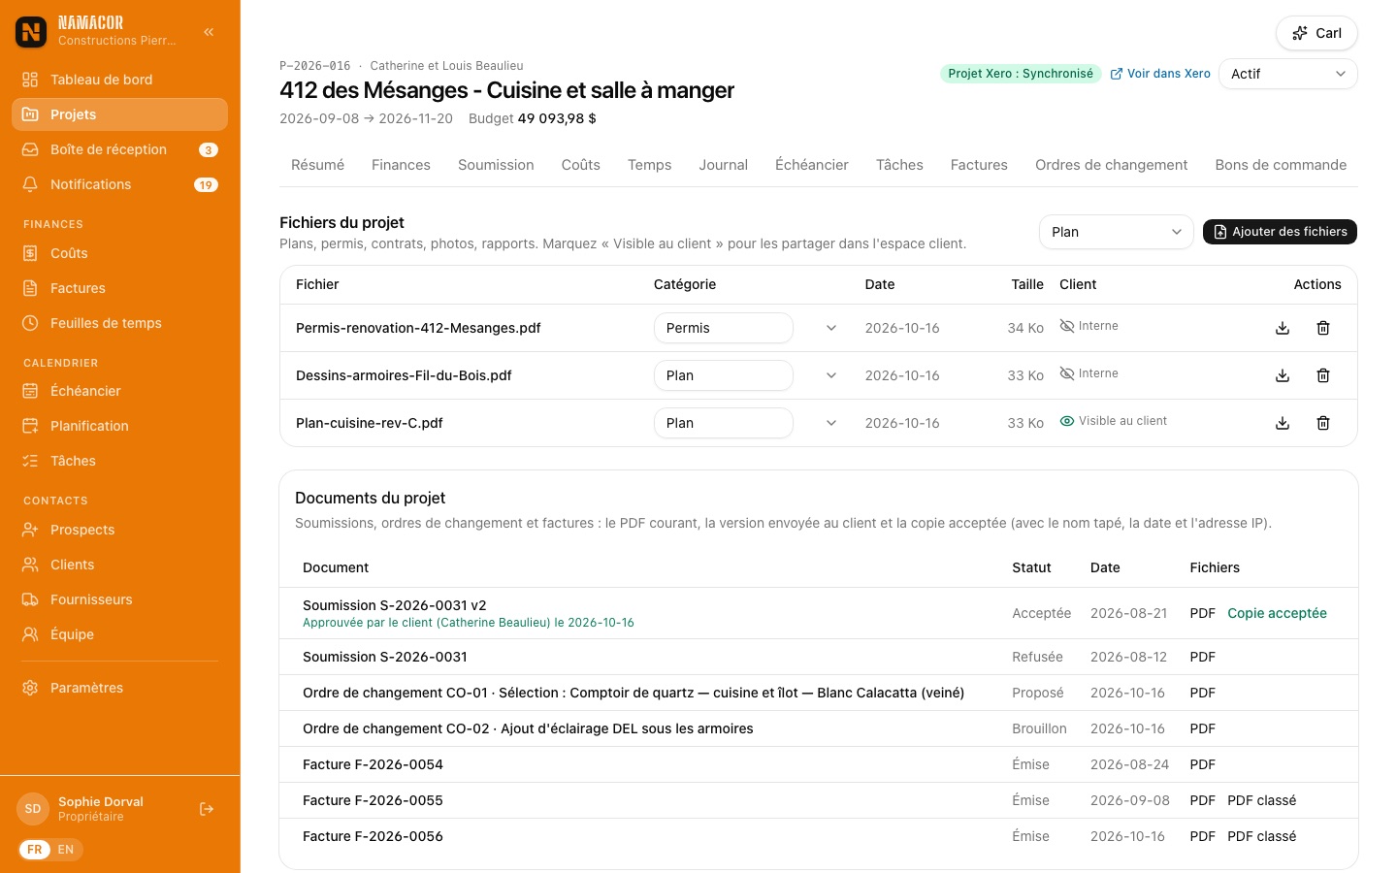Viewport: 1397px width, 873px height.
Task: Open the Copie acceptée link
Action: 1277,613
